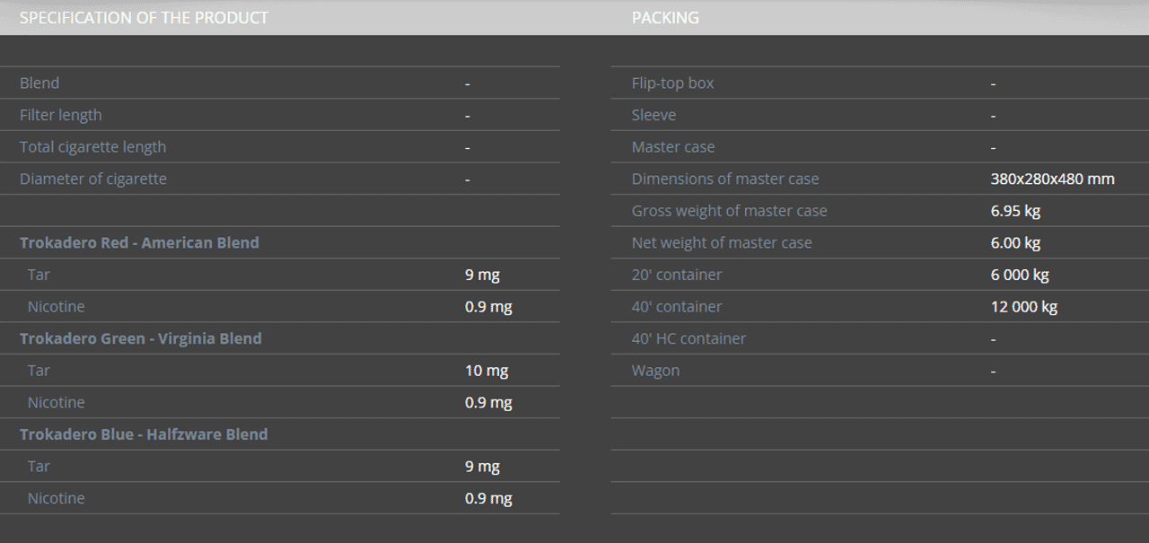The height and width of the screenshot is (543, 1149).
Task: Click the Tar label under Trokadero Red
Action: point(39,275)
